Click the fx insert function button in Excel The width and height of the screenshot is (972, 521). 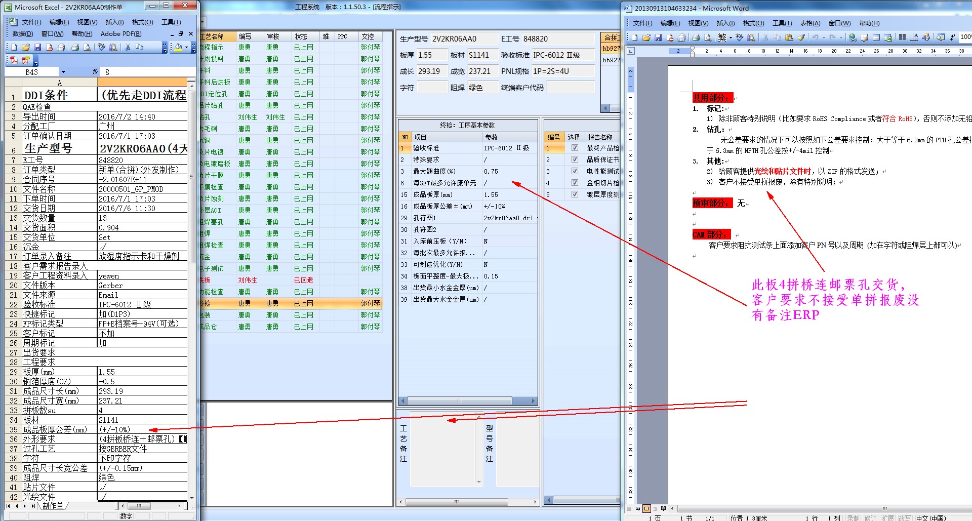coord(95,72)
